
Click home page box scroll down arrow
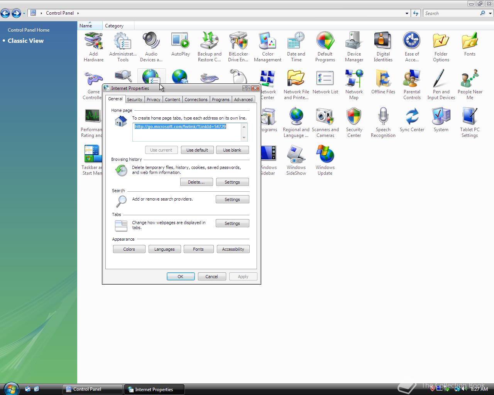tap(244, 138)
